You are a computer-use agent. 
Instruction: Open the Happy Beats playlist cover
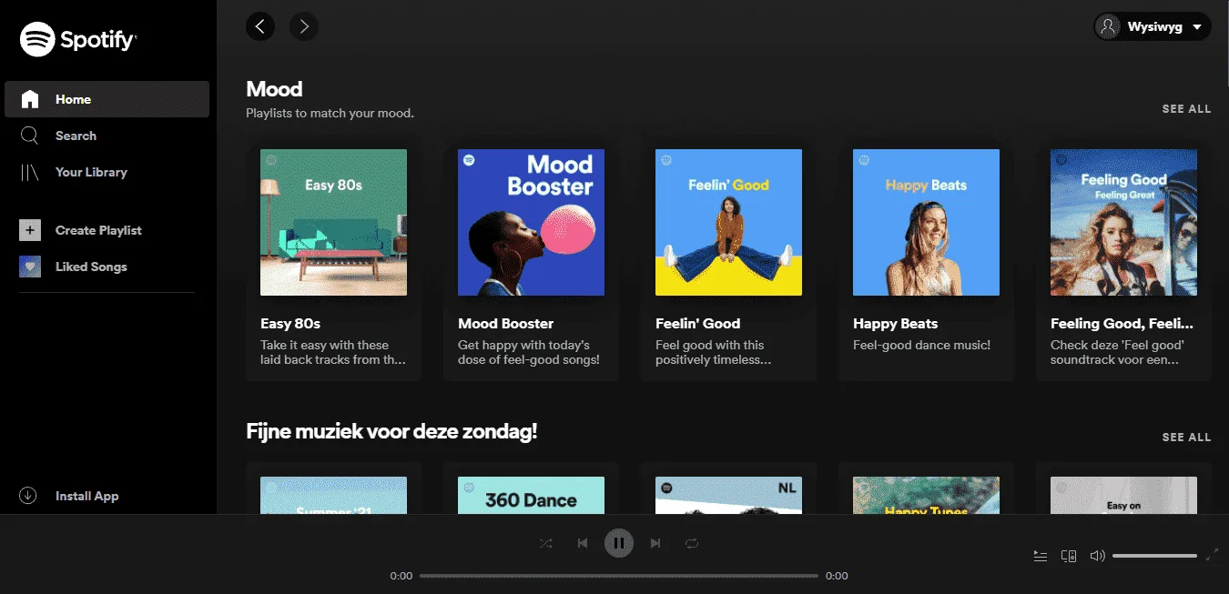(926, 222)
